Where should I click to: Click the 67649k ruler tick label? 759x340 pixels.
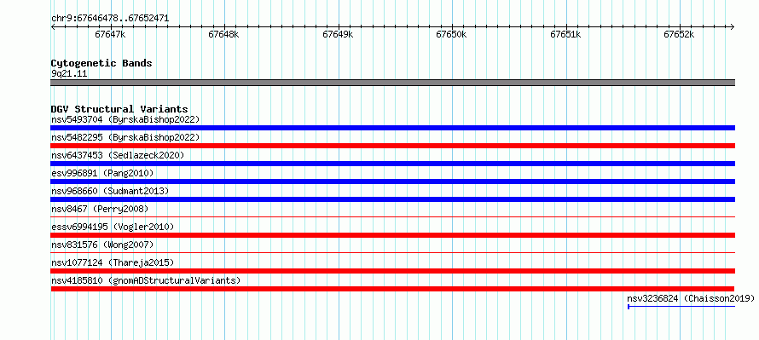(338, 34)
